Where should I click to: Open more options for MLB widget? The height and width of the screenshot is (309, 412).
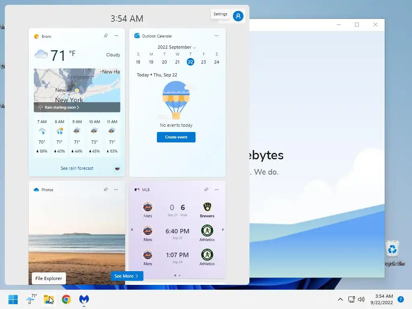click(216, 190)
